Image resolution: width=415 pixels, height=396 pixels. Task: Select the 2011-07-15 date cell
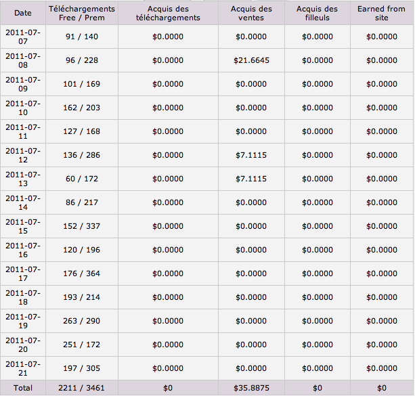coord(23,226)
